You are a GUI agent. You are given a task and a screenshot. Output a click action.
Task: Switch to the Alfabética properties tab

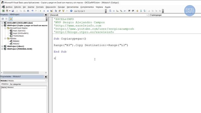click(x=5, y=84)
